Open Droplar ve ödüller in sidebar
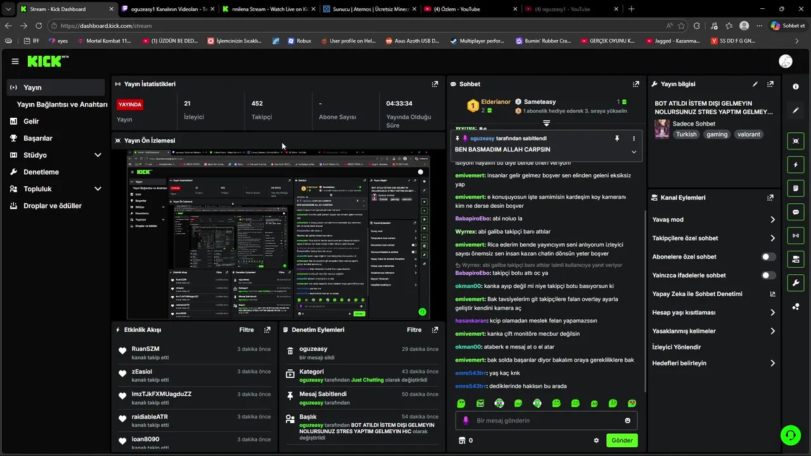This screenshot has height=456, width=811. 56,206
